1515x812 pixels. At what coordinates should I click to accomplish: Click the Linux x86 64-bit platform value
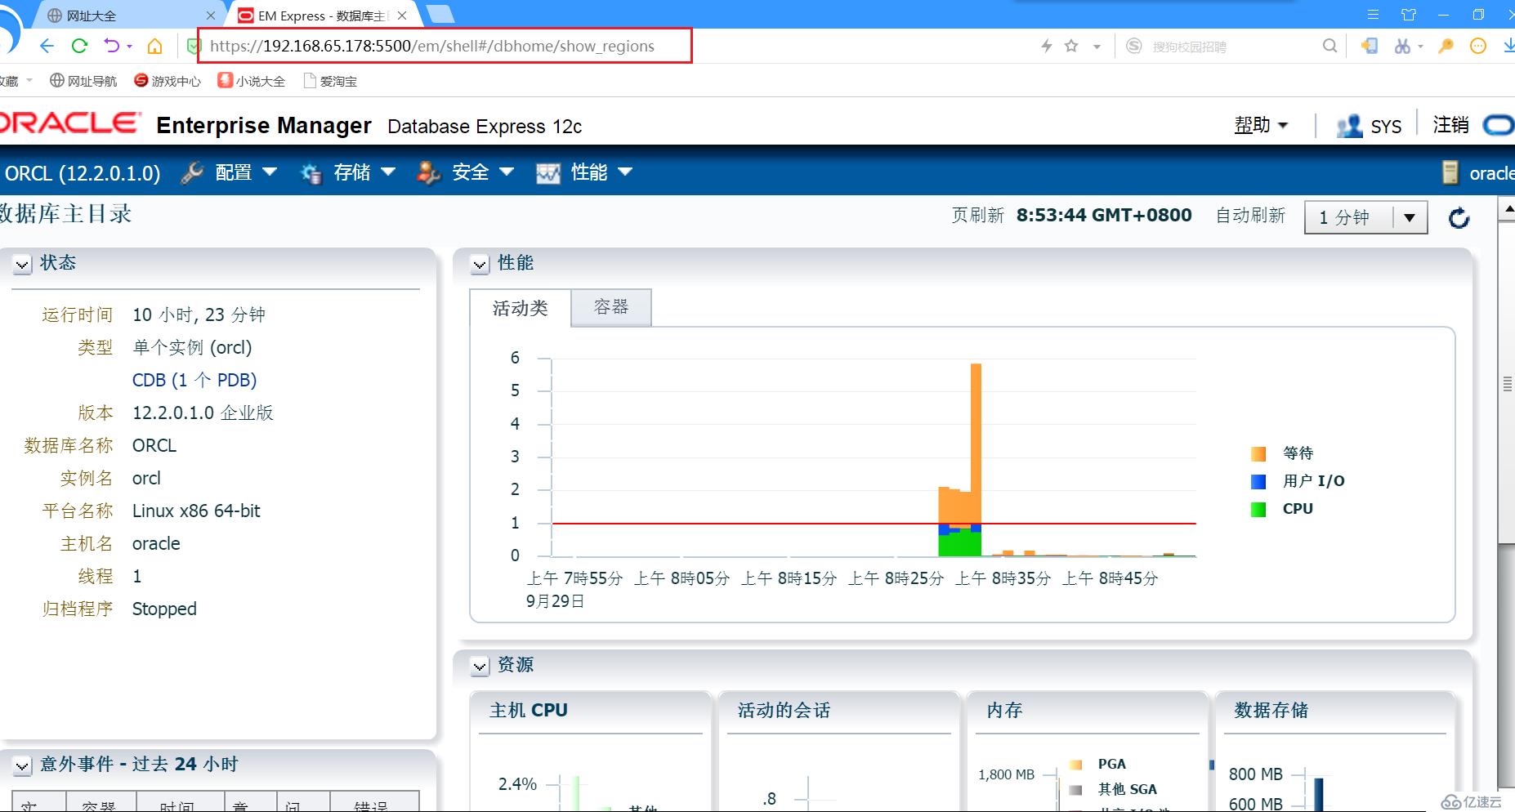click(196, 511)
